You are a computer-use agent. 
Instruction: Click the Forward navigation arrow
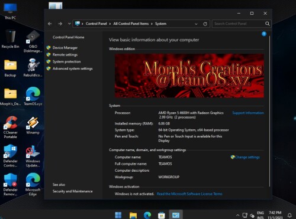pos(60,24)
